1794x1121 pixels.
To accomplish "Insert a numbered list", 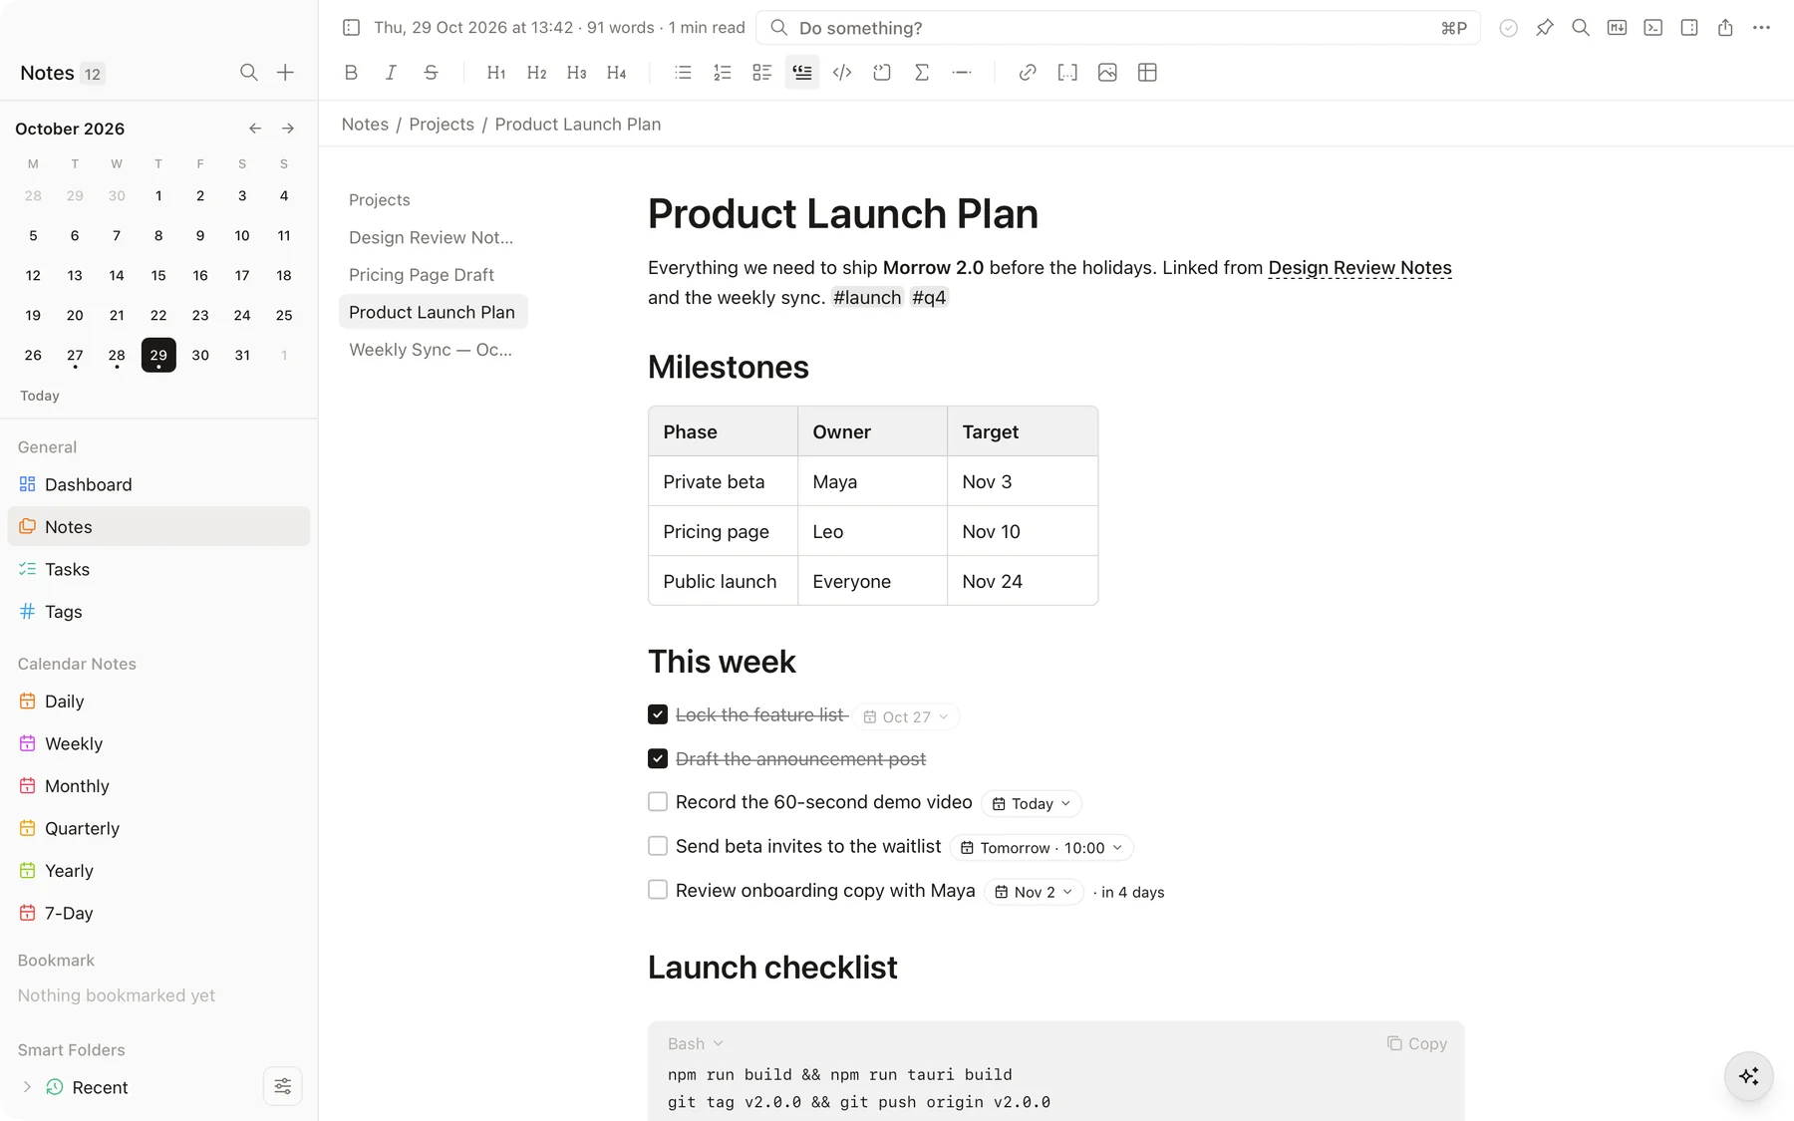I will coord(723,73).
